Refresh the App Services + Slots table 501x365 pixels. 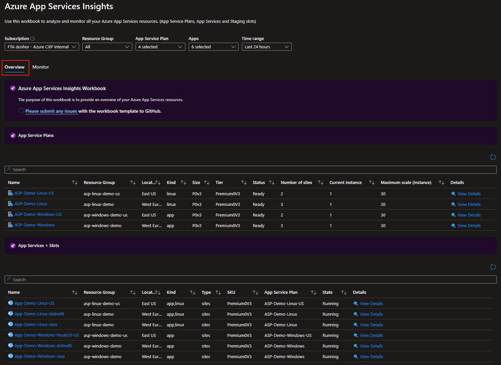point(492,267)
